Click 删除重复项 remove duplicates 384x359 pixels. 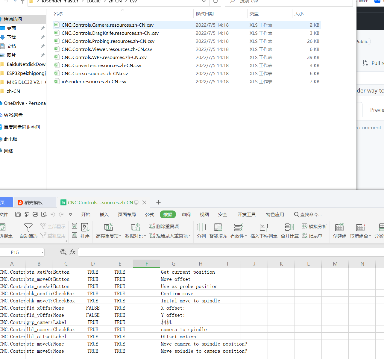coord(164,226)
